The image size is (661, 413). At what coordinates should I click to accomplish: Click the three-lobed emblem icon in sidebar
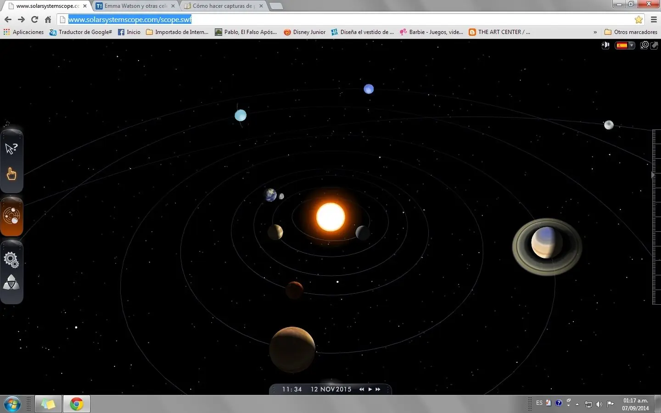(11, 283)
